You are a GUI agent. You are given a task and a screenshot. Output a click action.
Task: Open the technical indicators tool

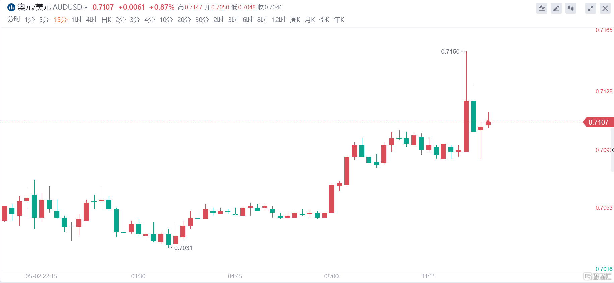(542, 8)
